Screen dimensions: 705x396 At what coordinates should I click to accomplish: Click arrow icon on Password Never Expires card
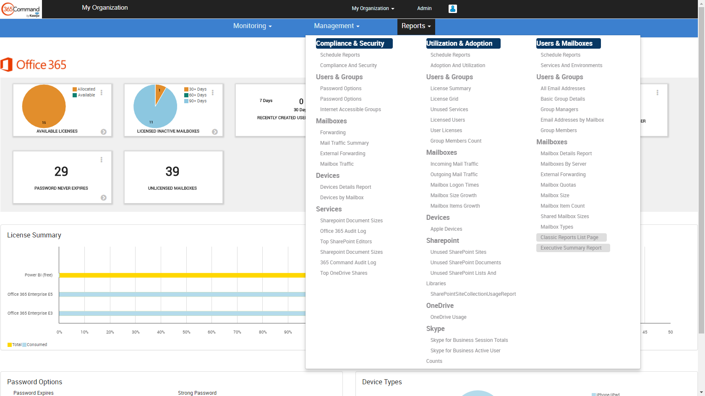point(104,198)
